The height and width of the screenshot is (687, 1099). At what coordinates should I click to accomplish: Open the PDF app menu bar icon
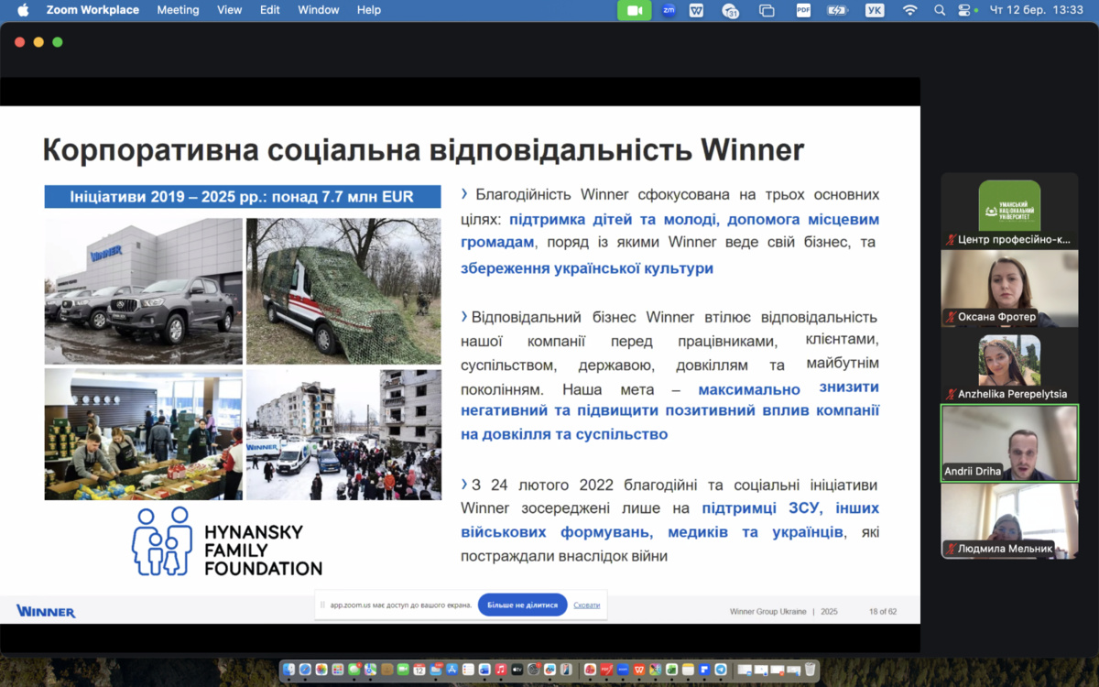click(803, 10)
